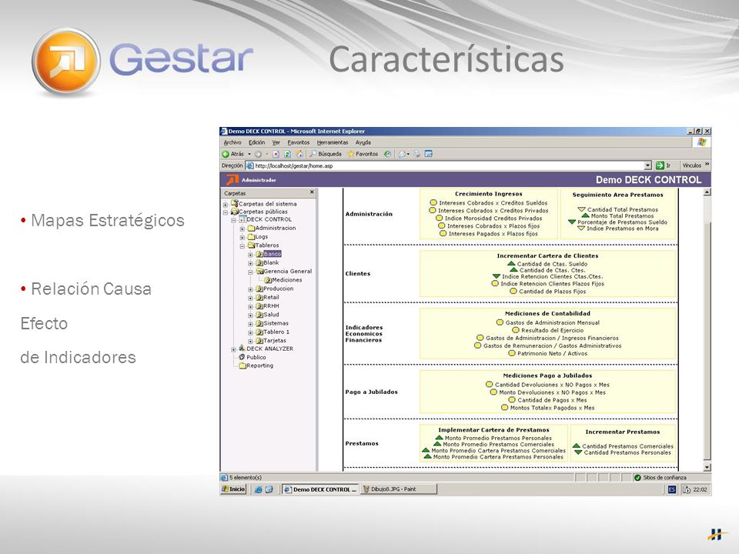Click the content area scroll down arrow

707,467
